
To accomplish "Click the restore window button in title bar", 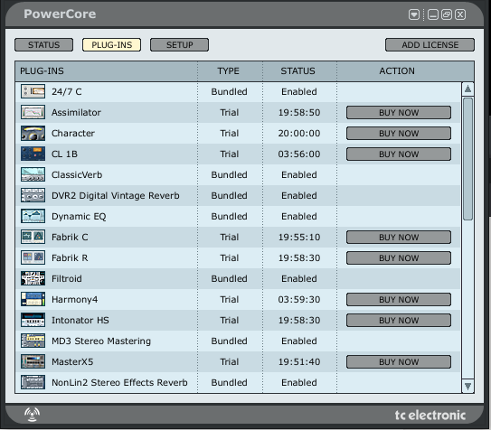I will (x=447, y=14).
